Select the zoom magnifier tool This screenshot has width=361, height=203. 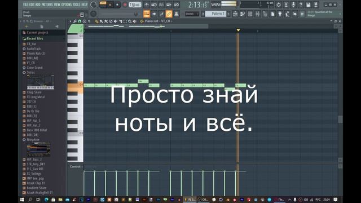click(130, 21)
